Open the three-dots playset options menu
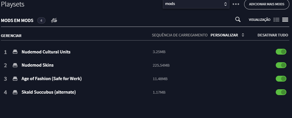292x118 pixels. pos(236,4)
